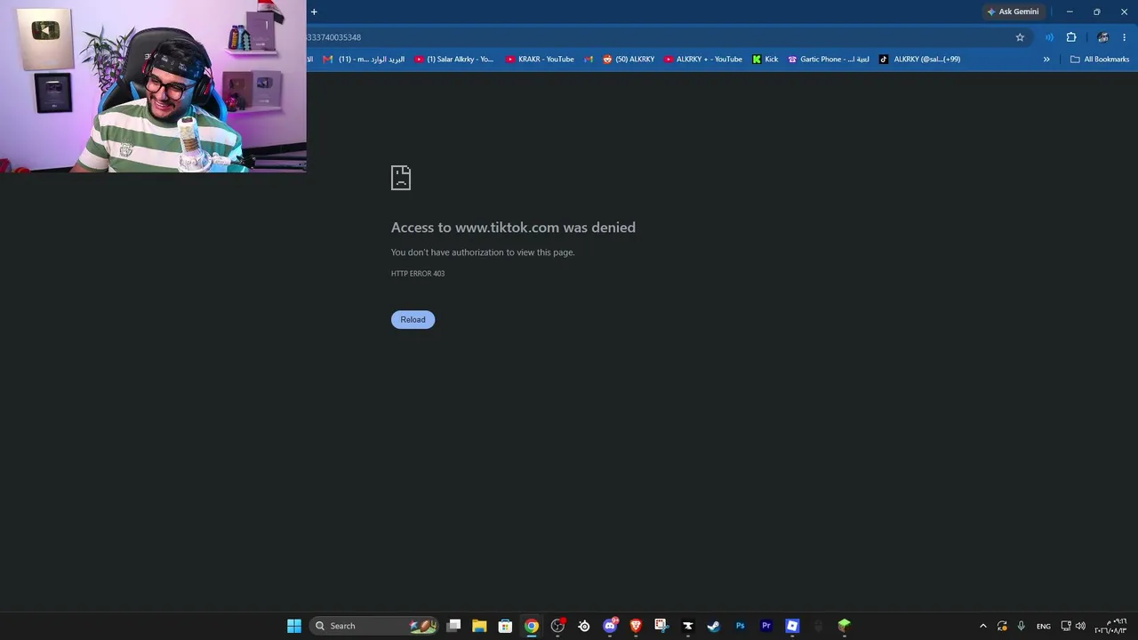Image resolution: width=1138 pixels, height=640 pixels.
Task: Open the volume control in the tray
Action: coord(1080,626)
